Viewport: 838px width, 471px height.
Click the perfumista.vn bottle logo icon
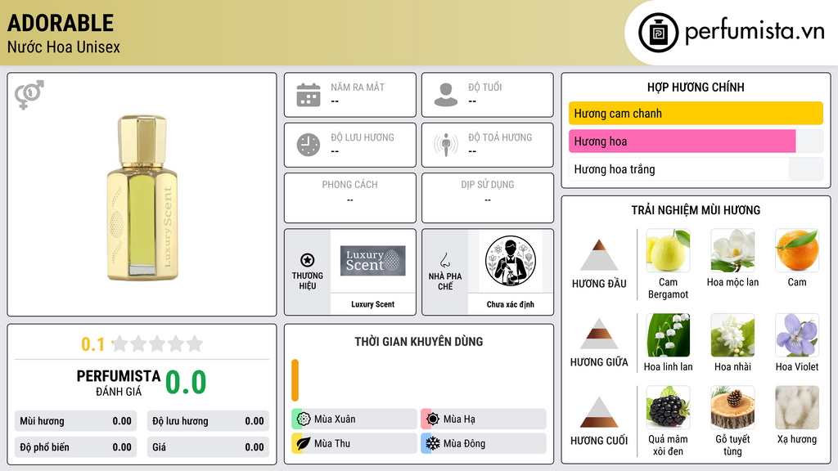coord(659,33)
